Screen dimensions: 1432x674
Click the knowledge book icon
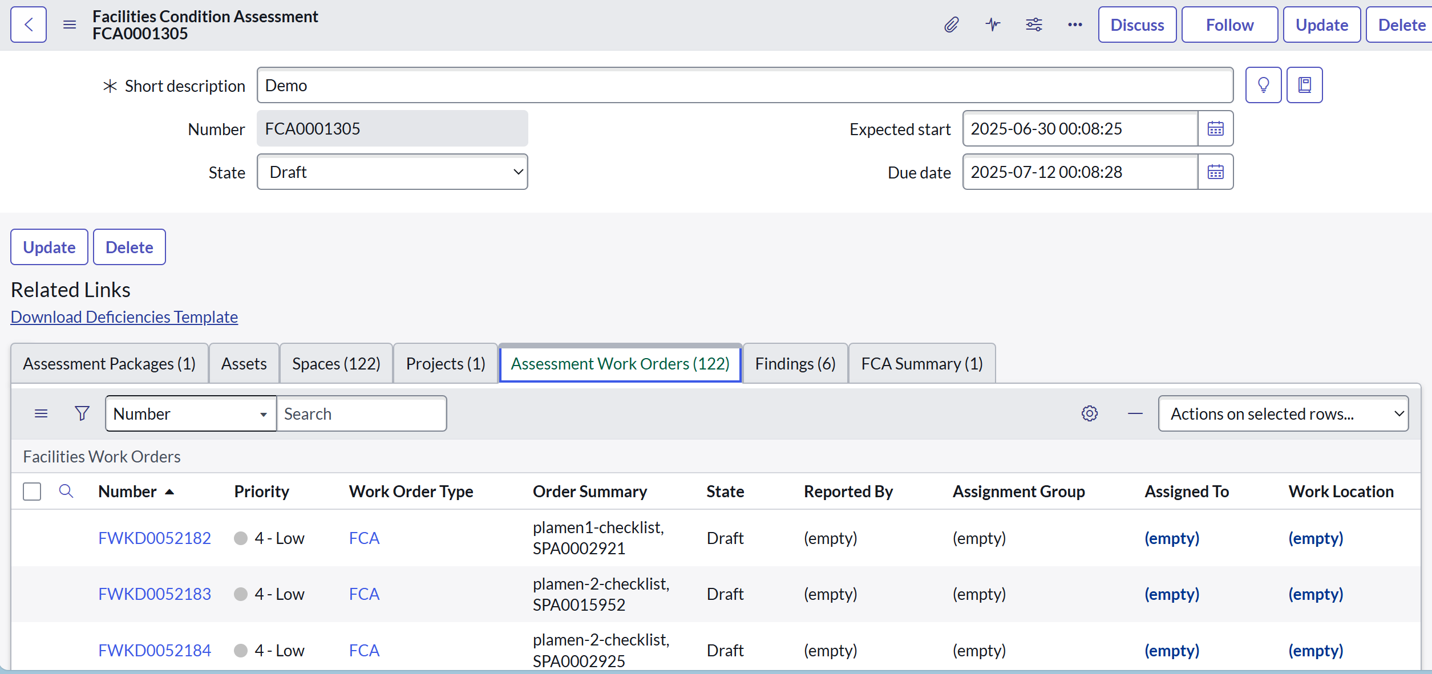[x=1304, y=85]
